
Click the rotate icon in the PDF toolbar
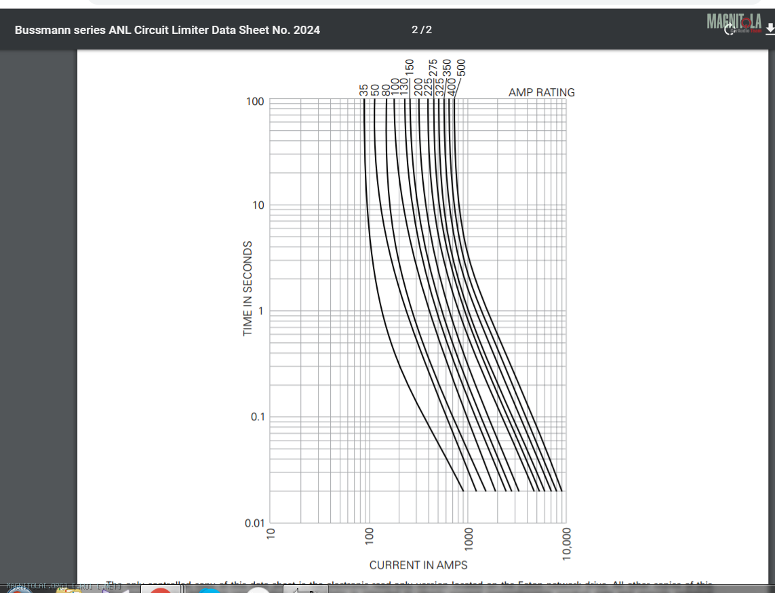point(730,30)
